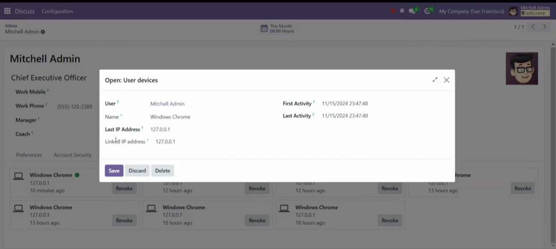Click the First Activity timestamp value
556x249 pixels.
coord(345,104)
